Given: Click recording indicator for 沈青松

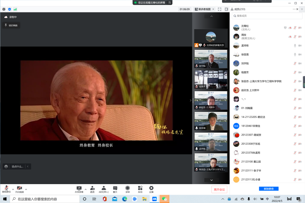Looking at the screenshot, I should click(x=290, y=28).
